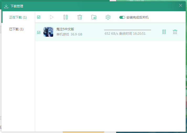The image size is (187, 133).
Task: Click the 652 KB/s 剩余时间 status text
Action: tap(125, 34)
